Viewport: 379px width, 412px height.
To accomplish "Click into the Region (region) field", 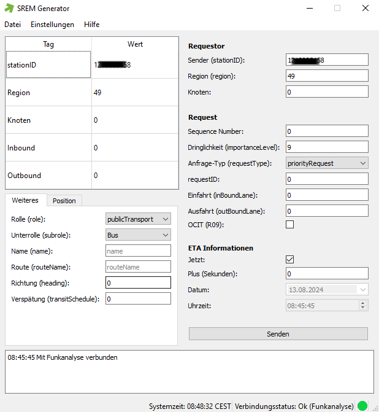I will (x=327, y=76).
